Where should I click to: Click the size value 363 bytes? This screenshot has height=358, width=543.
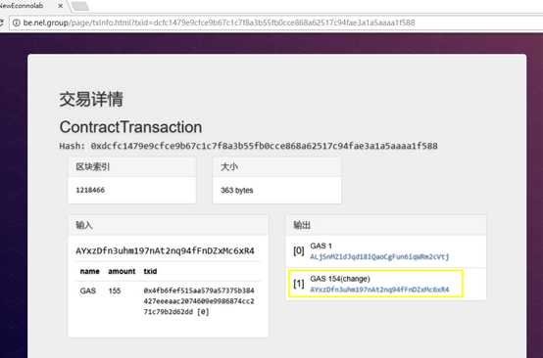click(237, 191)
